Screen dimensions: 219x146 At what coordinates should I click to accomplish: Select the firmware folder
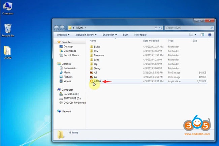(98, 55)
